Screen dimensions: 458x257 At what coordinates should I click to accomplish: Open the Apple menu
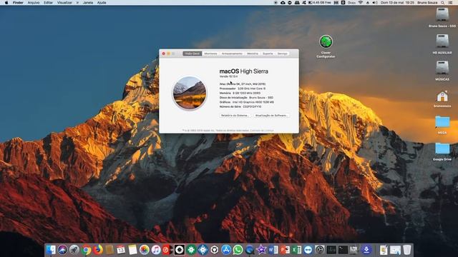6,3
